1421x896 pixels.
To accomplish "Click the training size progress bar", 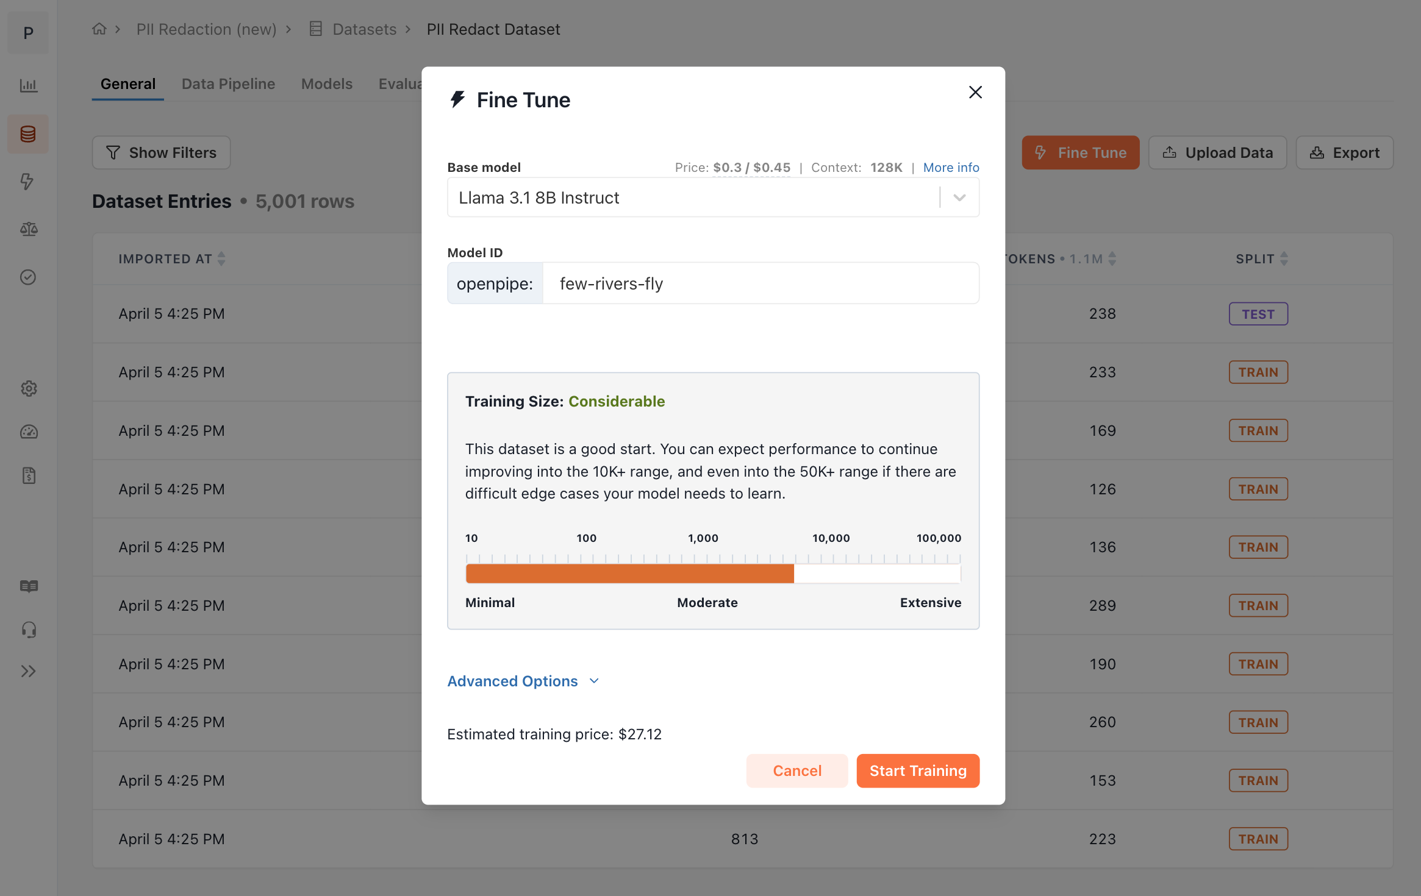I will click(x=712, y=573).
